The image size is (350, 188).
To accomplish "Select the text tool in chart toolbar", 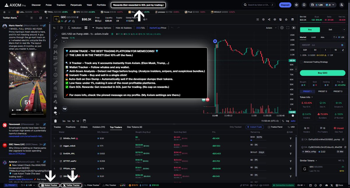I will point(55,69).
